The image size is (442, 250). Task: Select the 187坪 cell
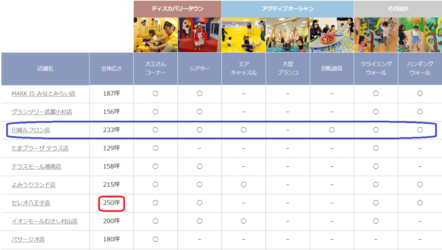(111, 94)
